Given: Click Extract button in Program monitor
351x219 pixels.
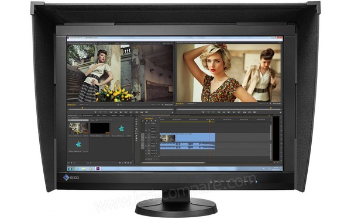Looking at the screenshot, I should point(249,112).
